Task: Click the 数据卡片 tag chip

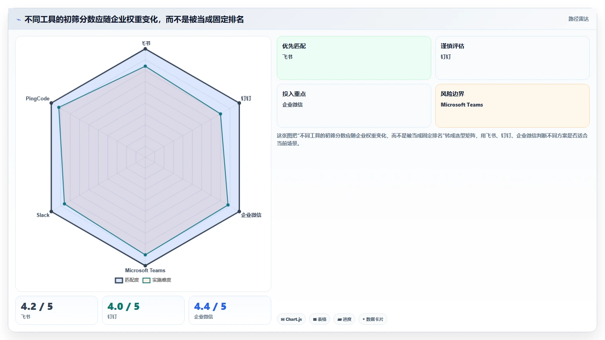Action: [x=372, y=319]
